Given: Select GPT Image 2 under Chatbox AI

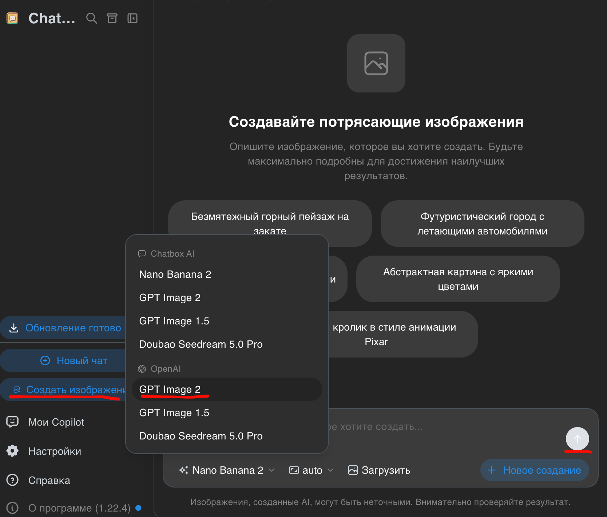Looking at the screenshot, I should click(x=227, y=297).
